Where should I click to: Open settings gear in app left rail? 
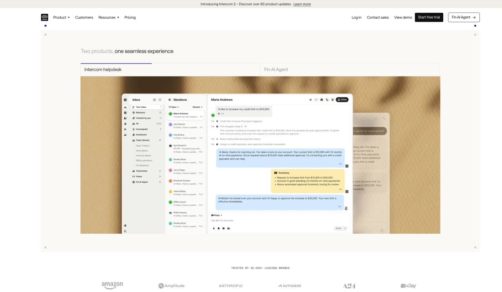tap(125, 225)
